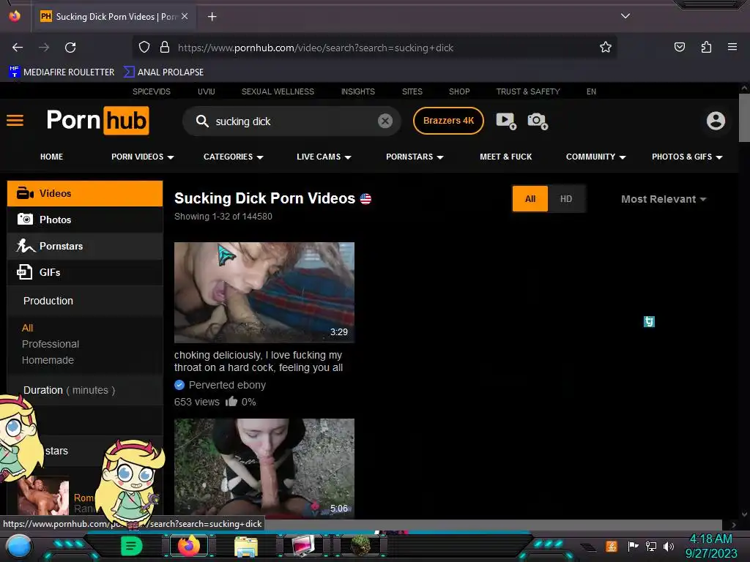This screenshot has height=562, width=750.
Task: Expand the Production filter section
Action: [x=85, y=301]
